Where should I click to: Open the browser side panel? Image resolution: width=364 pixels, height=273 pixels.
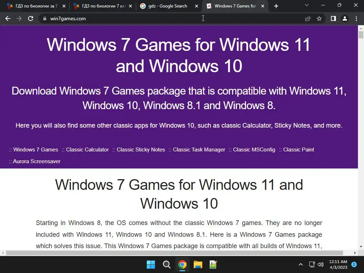(x=333, y=18)
